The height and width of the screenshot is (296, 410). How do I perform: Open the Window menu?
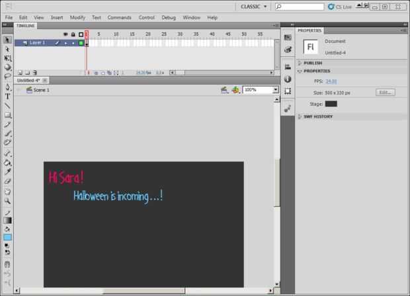tap(191, 17)
